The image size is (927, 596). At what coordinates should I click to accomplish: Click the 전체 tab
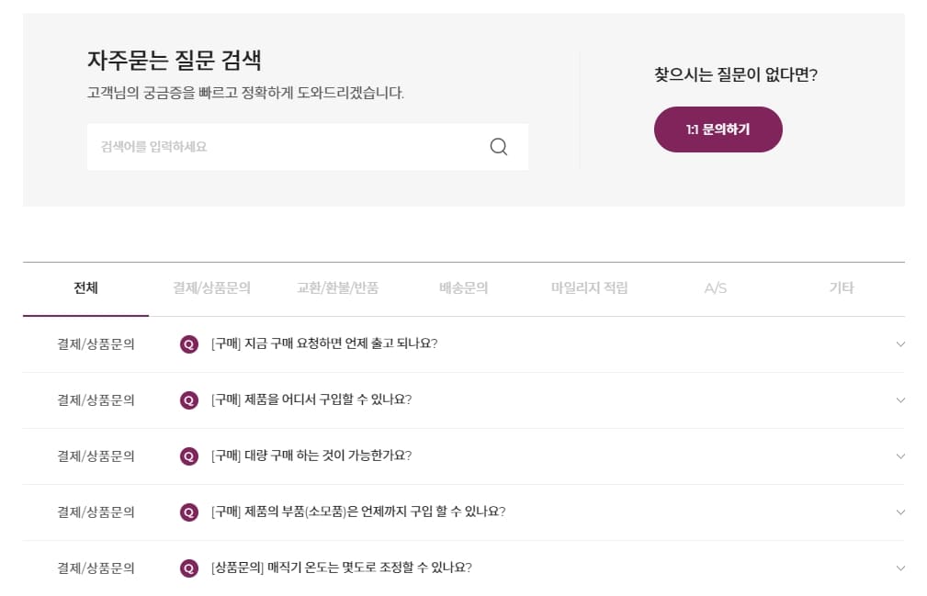pyautogui.click(x=85, y=287)
